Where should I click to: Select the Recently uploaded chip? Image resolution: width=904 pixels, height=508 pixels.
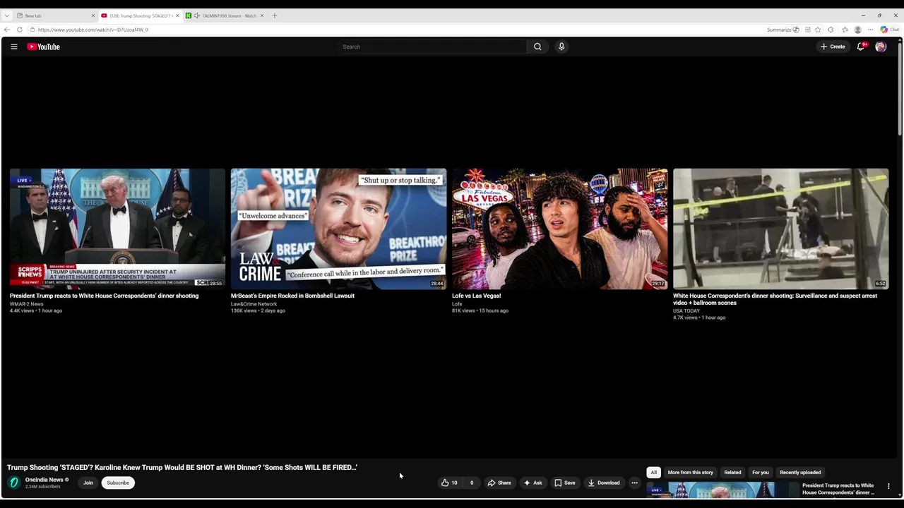(800, 473)
